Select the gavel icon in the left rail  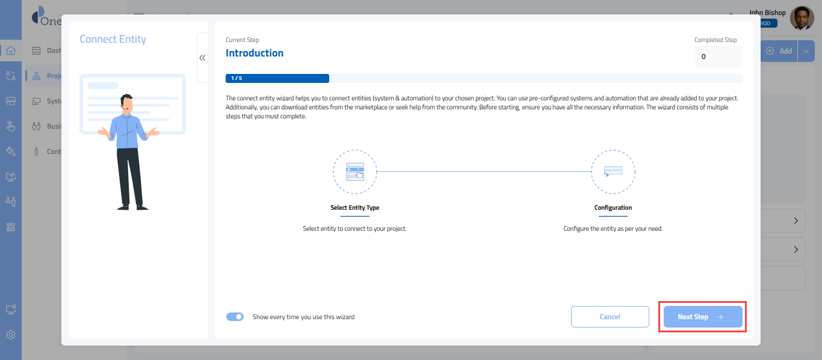pyautogui.click(x=11, y=151)
